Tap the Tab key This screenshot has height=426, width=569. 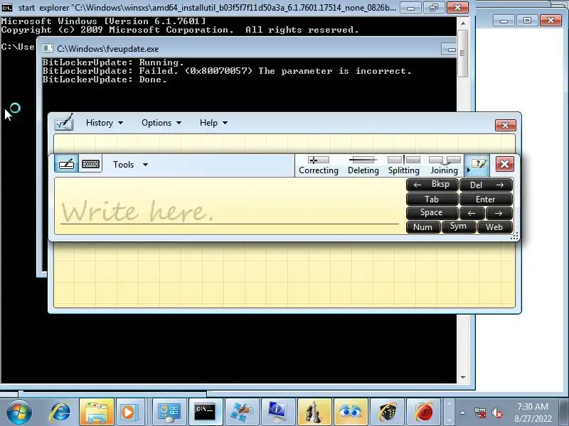432,200
